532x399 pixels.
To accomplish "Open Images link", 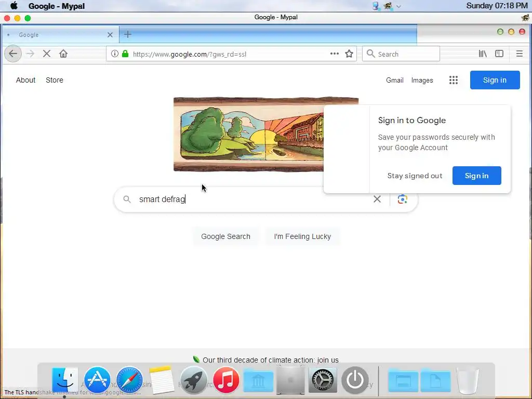I will (x=422, y=81).
